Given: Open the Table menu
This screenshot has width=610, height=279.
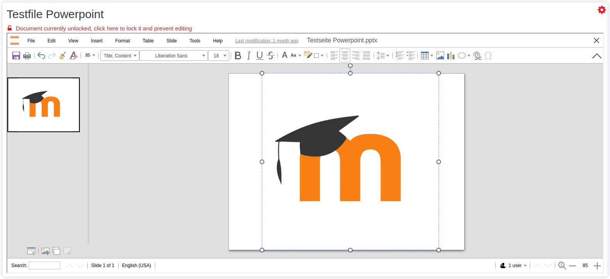Looking at the screenshot, I should click(x=148, y=40).
